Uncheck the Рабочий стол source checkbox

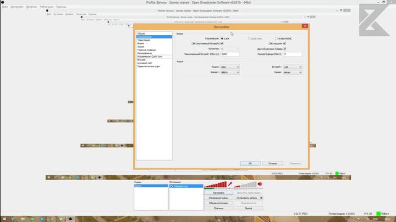coord(171,186)
